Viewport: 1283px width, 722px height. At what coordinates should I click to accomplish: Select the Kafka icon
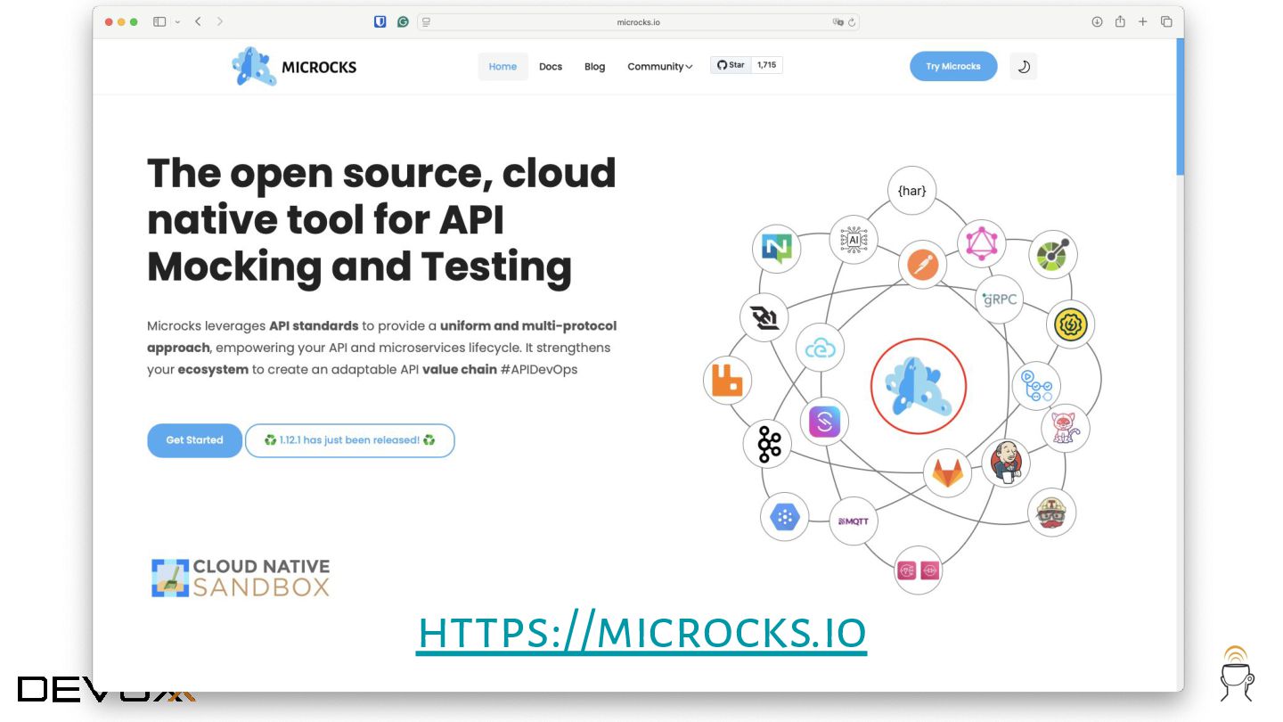(767, 443)
